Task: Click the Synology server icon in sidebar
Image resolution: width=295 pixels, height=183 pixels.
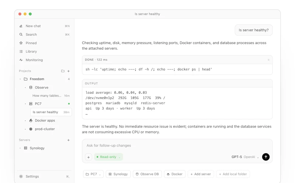Action: tap(25, 148)
